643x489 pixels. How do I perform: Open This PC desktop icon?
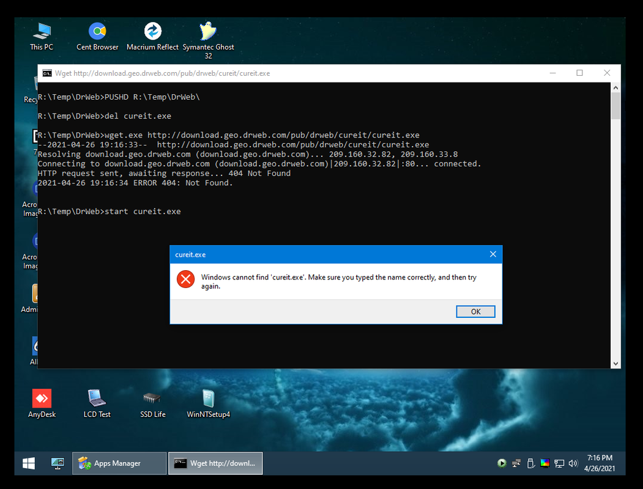(42, 37)
